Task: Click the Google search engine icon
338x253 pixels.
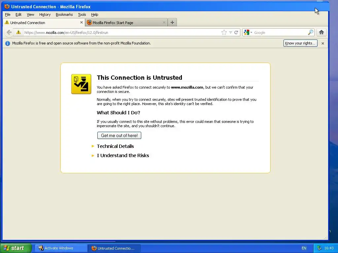Action: (x=246, y=33)
